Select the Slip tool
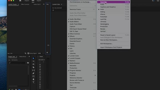This screenshot has width=160, height=90. [33, 70]
